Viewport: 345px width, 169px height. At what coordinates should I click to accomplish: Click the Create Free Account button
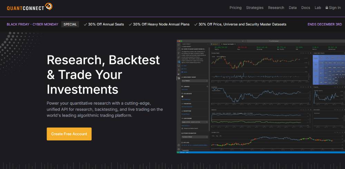(x=69, y=134)
